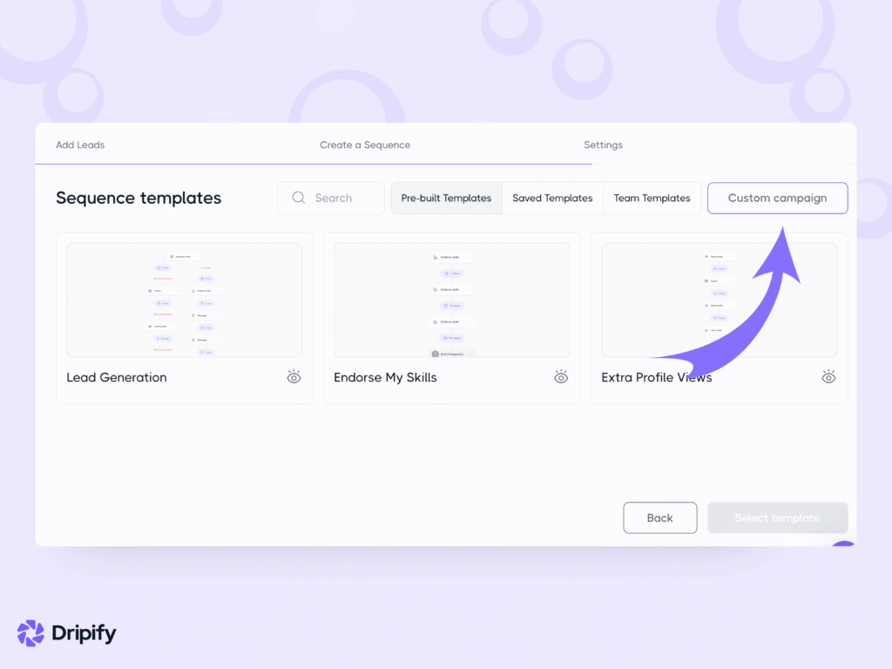Select the Team Templates tab
This screenshot has width=892, height=669.
(x=652, y=198)
